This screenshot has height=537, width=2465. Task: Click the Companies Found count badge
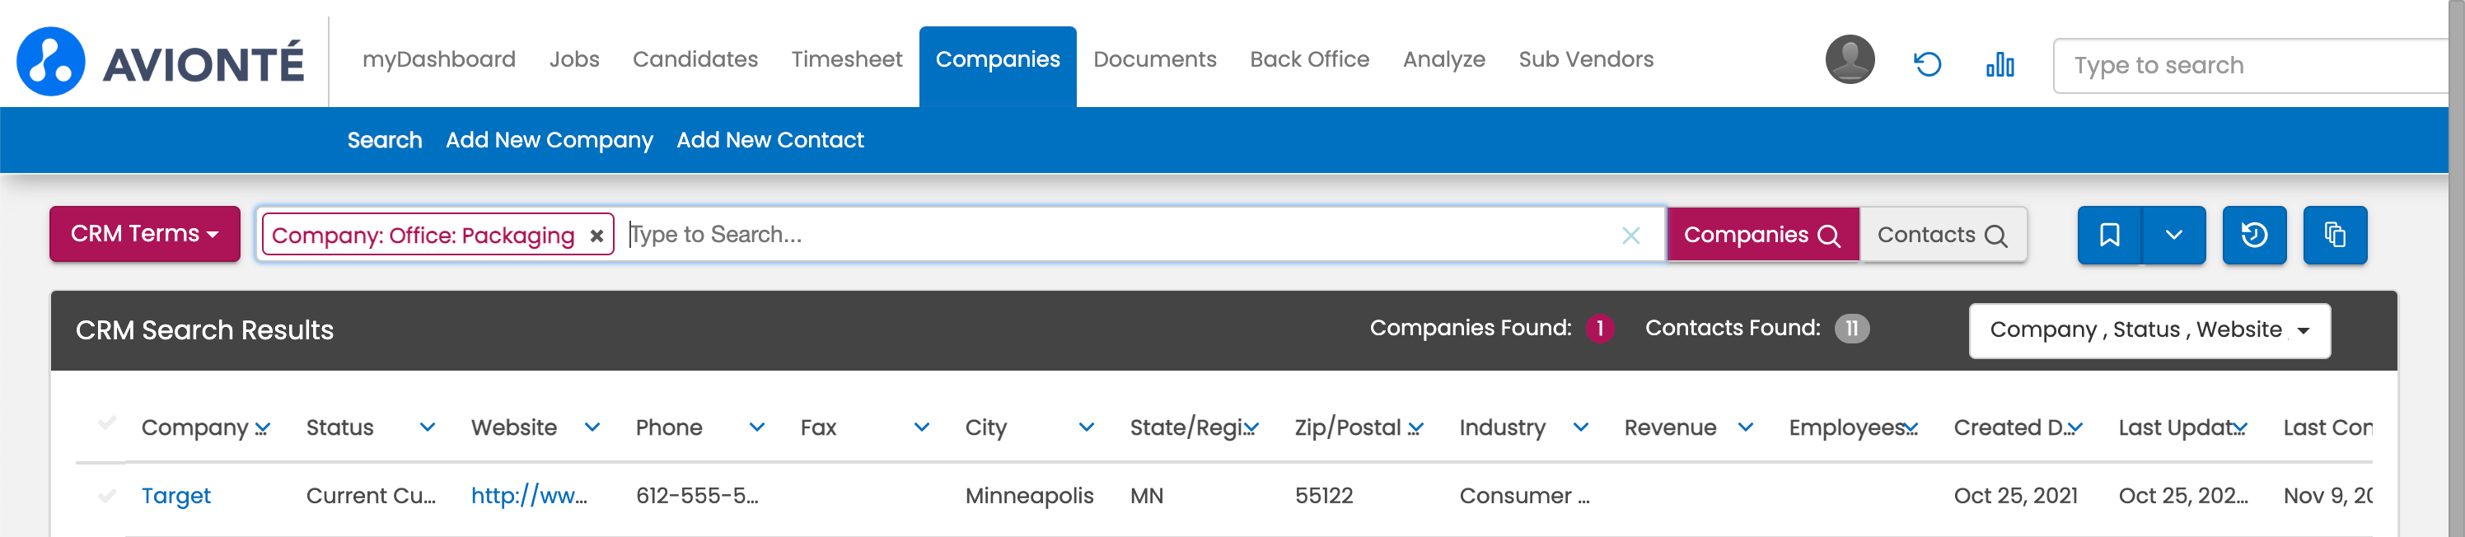(x=1599, y=329)
